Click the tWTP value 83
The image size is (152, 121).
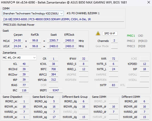tap(114, 85)
